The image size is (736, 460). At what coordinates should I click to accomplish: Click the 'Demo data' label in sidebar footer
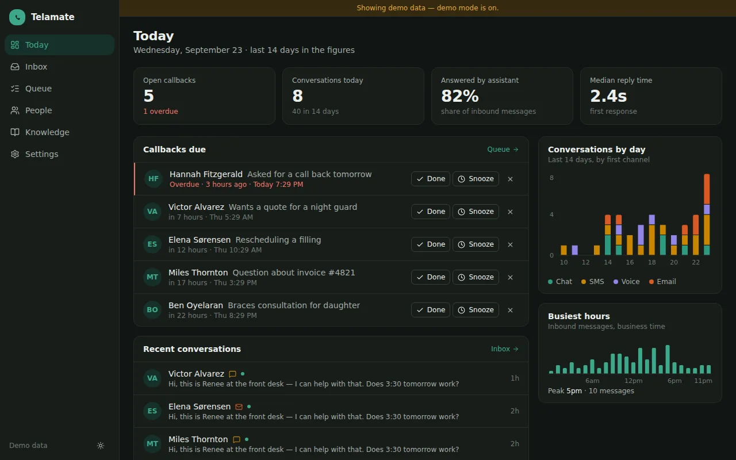28,446
